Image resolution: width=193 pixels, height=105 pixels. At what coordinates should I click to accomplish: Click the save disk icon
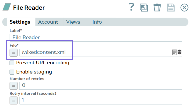171,7
